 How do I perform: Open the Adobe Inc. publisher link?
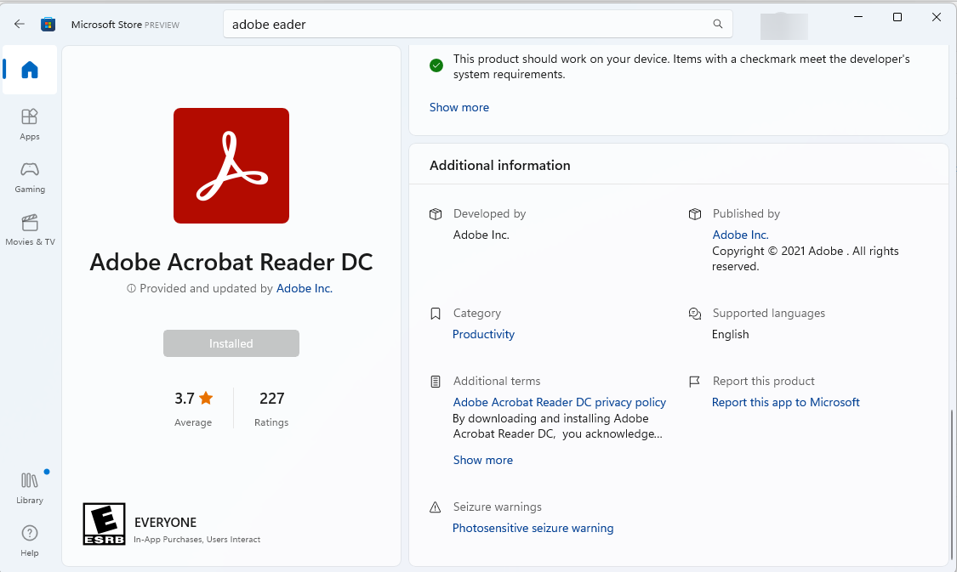click(739, 235)
